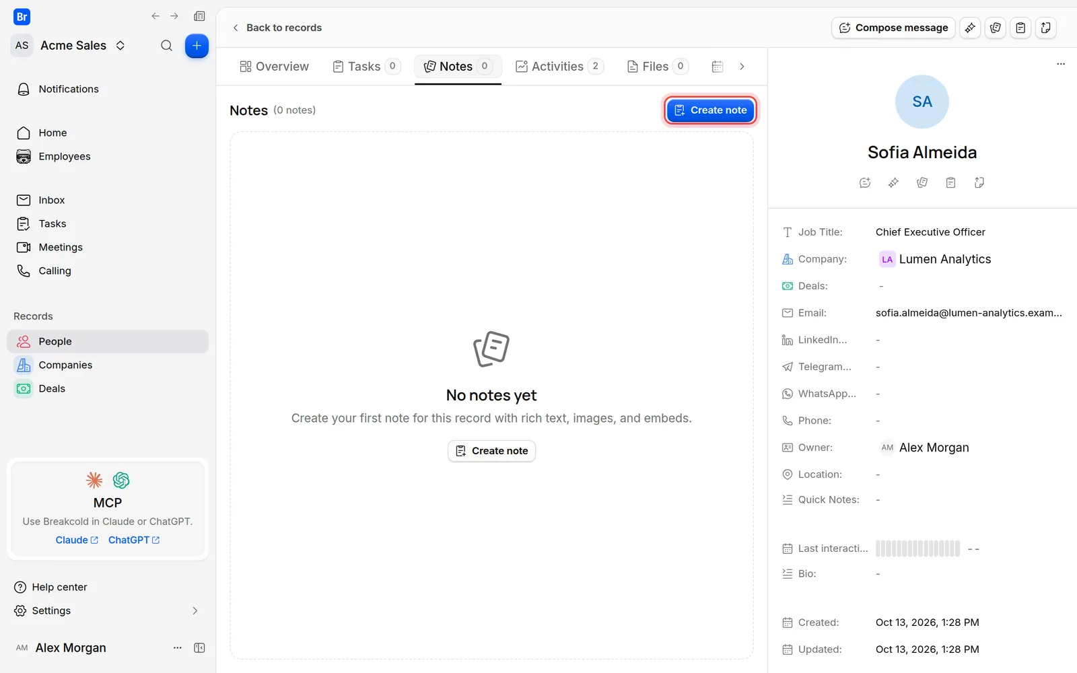The height and width of the screenshot is (673, 1077).
Task: Open the calendar tab icon after Files
Action: pos(718,67)
